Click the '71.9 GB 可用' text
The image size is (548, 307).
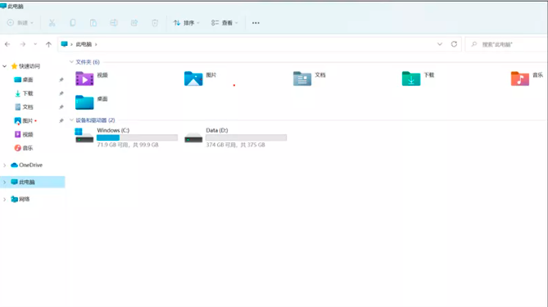click(112, 145)
